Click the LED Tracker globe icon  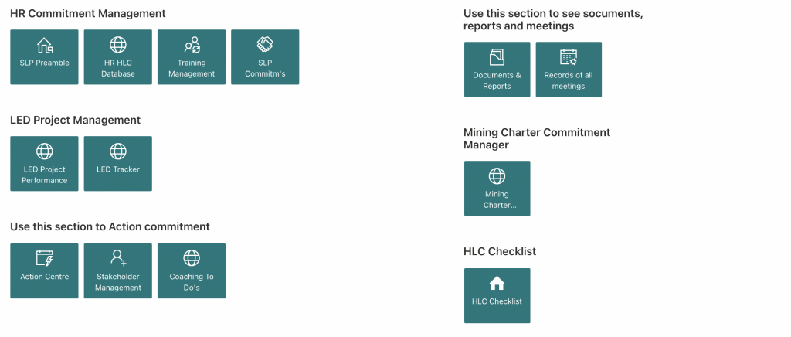(118, 151)
